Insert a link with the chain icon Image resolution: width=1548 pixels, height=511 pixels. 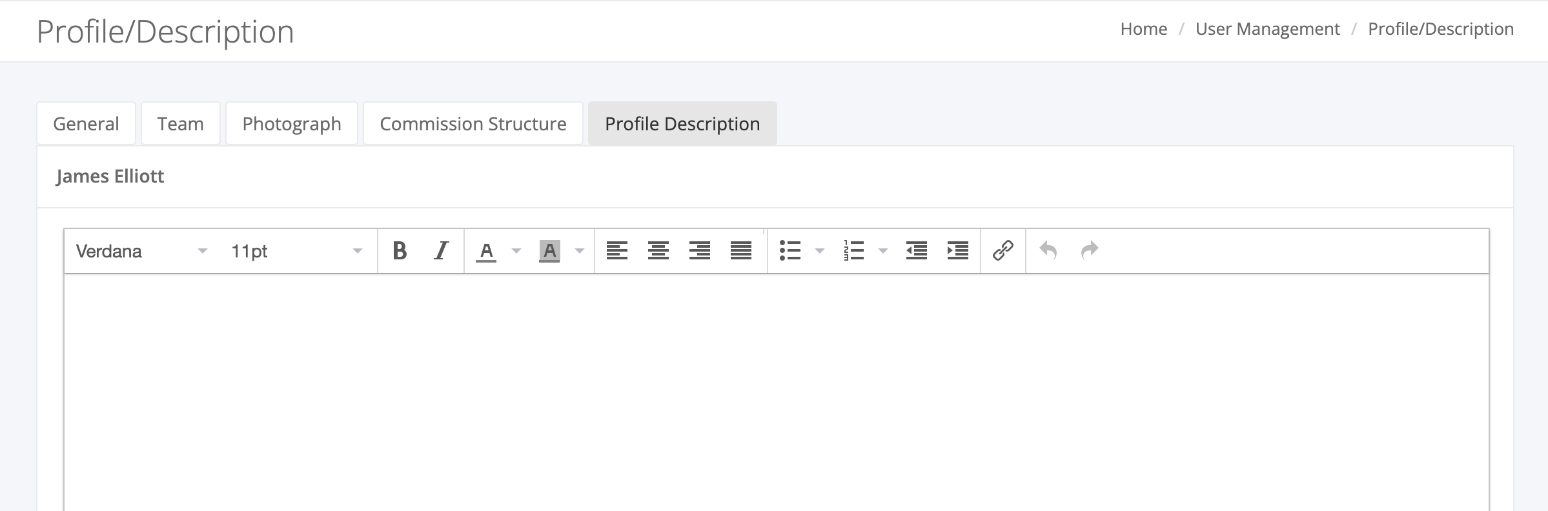[x=1003, y=250]
